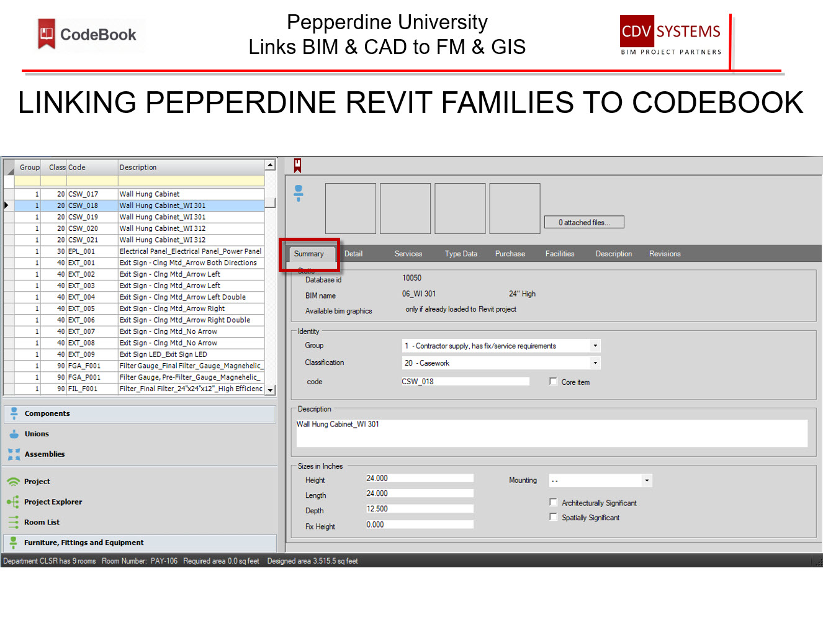
Task: Open the Assemblies section icon
Action: click(x=14, y=454)
